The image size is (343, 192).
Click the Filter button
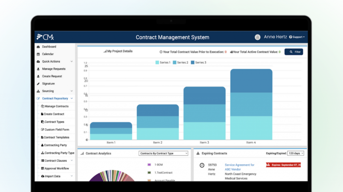294,52
